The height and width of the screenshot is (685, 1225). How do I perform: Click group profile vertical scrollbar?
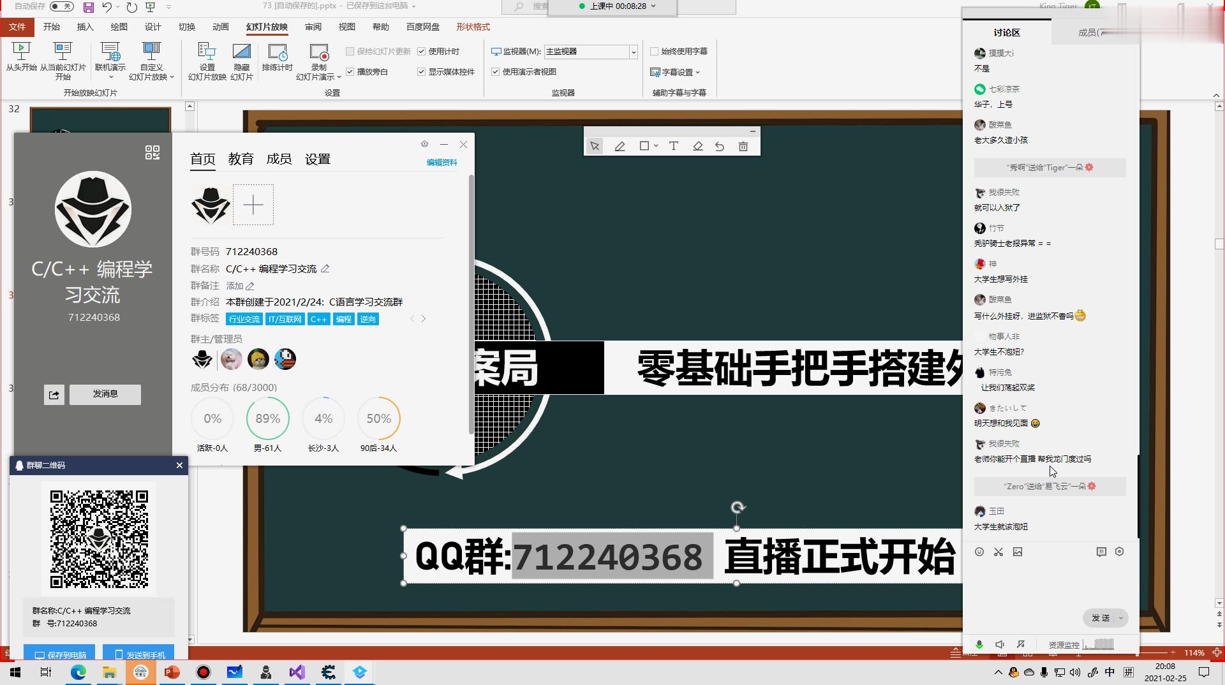(x=471, y=305)
